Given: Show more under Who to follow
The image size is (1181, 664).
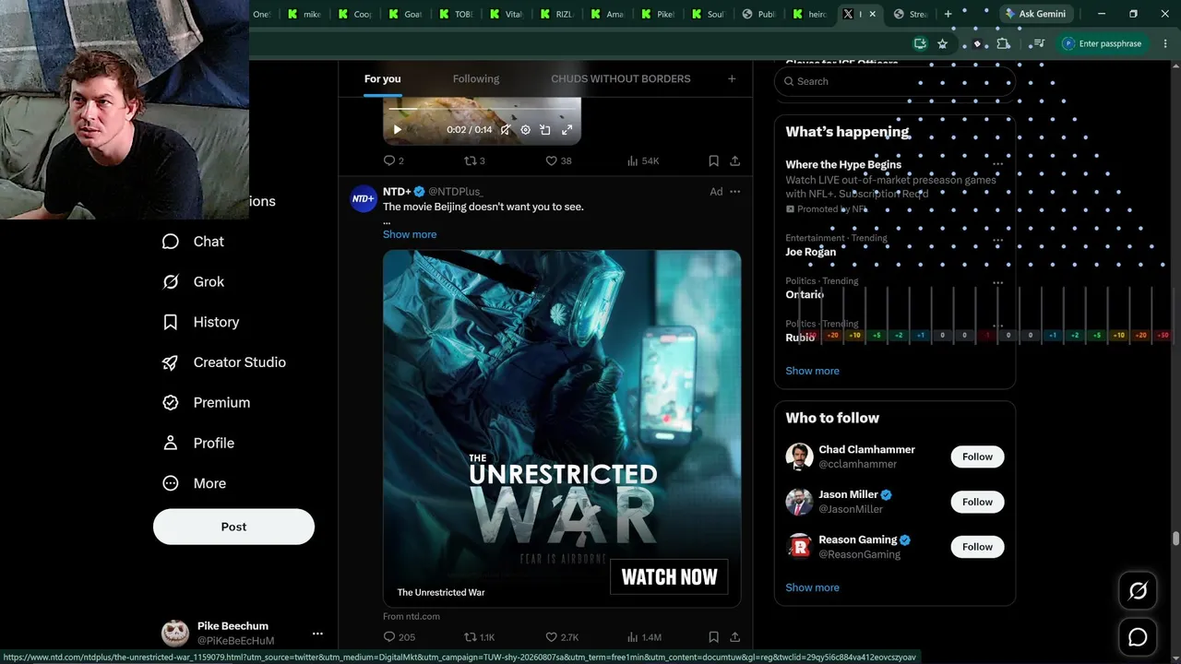Looking at the screenshot, I should click(812, 587).
